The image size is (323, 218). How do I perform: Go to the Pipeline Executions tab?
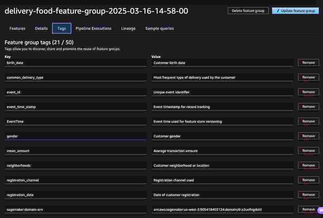pyautogui.click(x=93, y=28)
